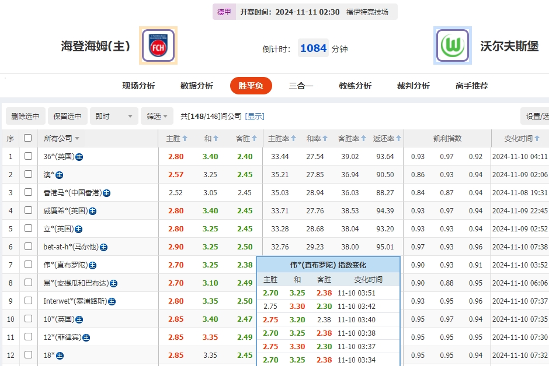Click the sort arrow on 和率 column

tap(325, 138)
